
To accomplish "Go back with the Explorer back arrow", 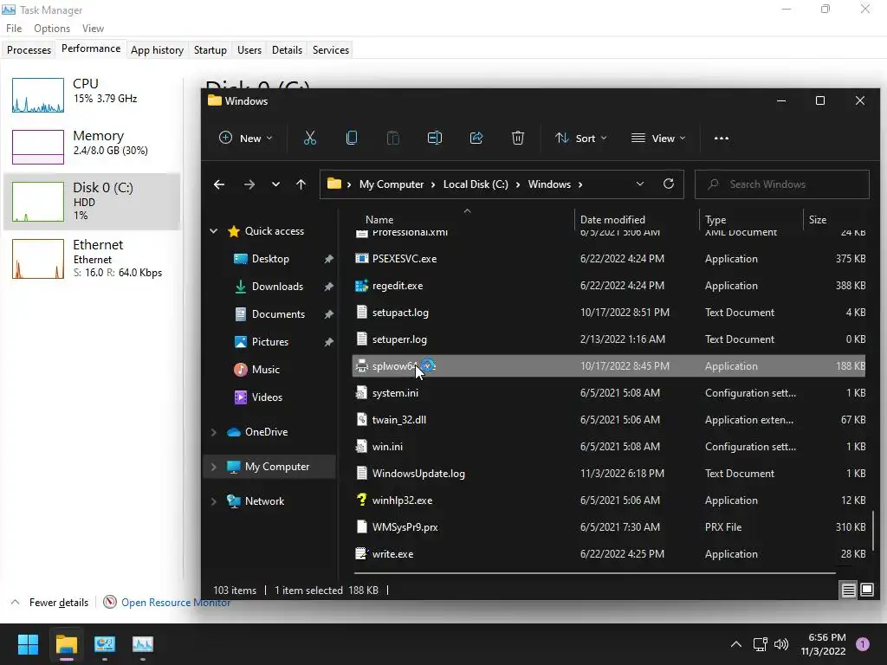I will (x=219, y=184).
